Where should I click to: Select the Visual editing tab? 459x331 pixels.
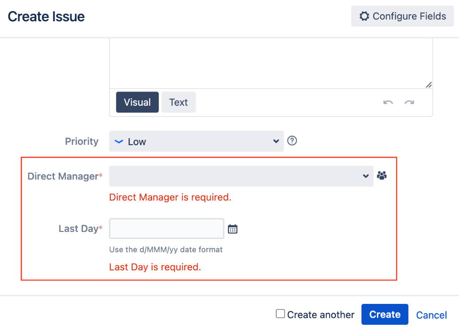[x=137, y=102]
